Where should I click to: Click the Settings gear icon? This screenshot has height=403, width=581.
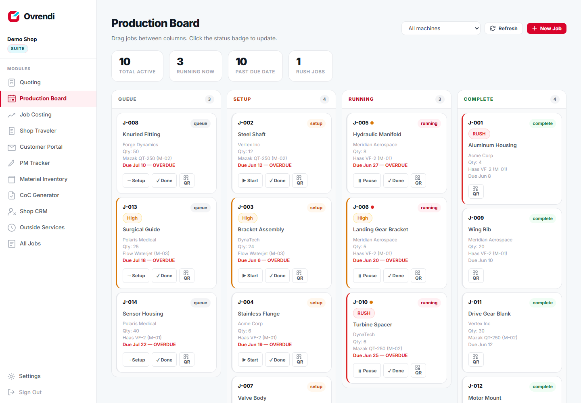coord(11,376)
